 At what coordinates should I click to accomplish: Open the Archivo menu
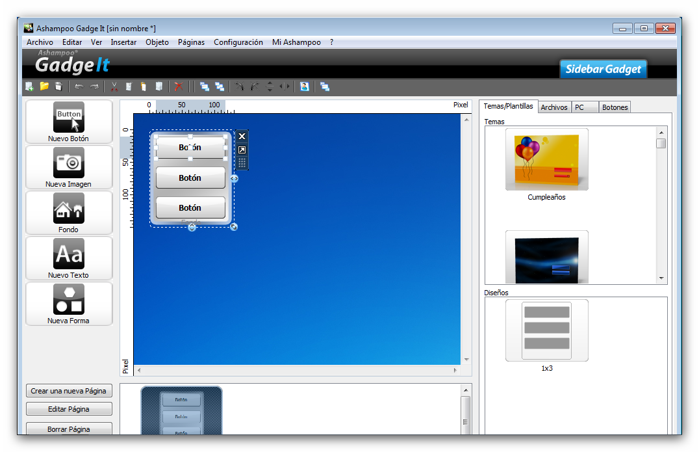point(40,42)
